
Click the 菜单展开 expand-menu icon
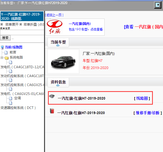[2, 24]
